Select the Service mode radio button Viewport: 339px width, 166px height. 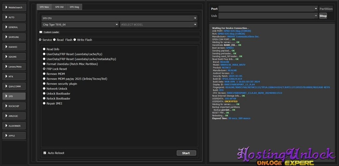point(40,40)
